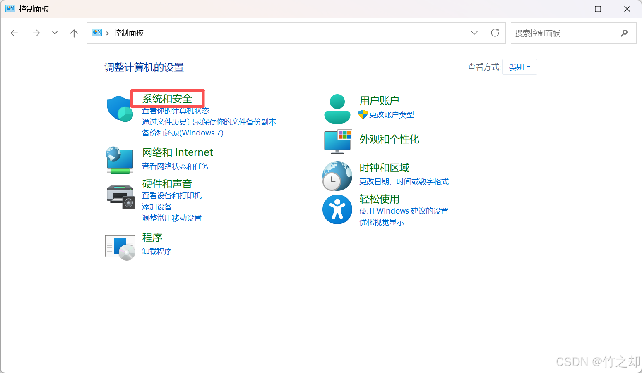Click 使用 Windows 建议的设置 link
642x373 pixels.
click(x=404, y=211)
